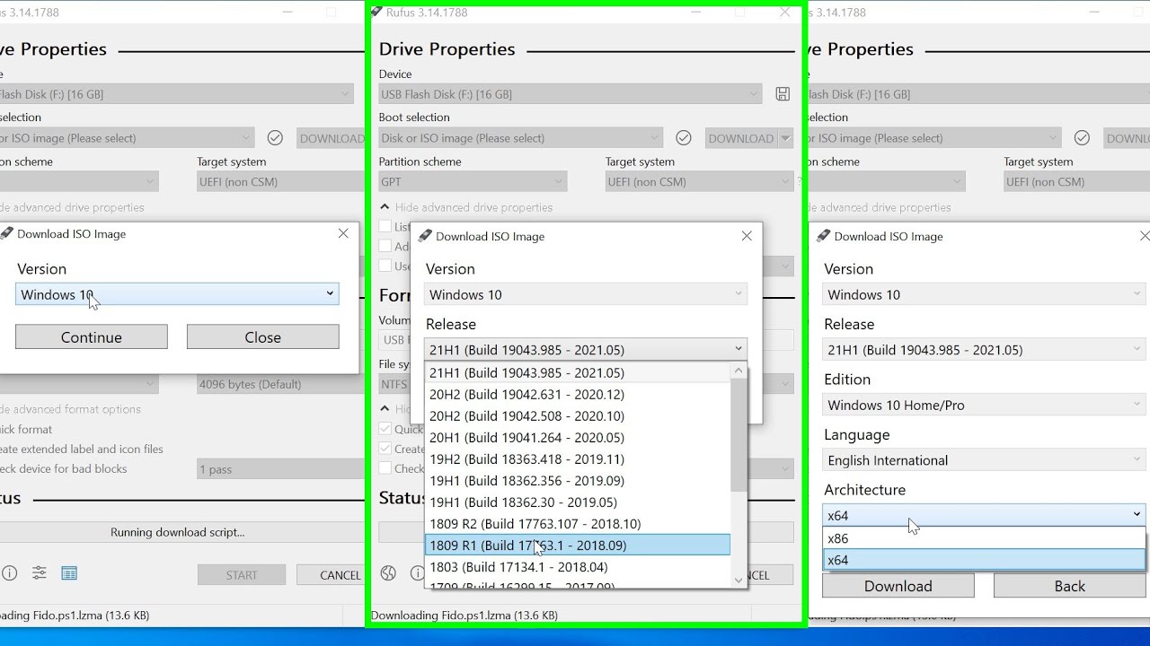The width and height of the screenshot is (1150, 646).
Task: Select 19H1 (Build 18362.30 - 2019.05) release
Action: tap(578, 502)
